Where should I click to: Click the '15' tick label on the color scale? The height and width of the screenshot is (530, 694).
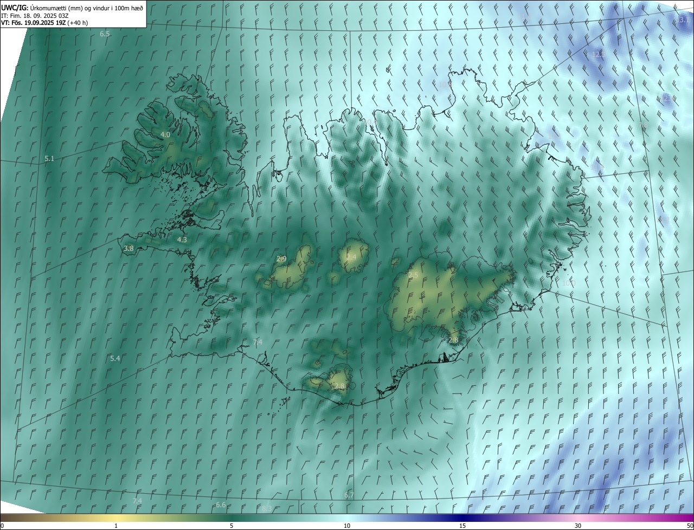[462, 526]
